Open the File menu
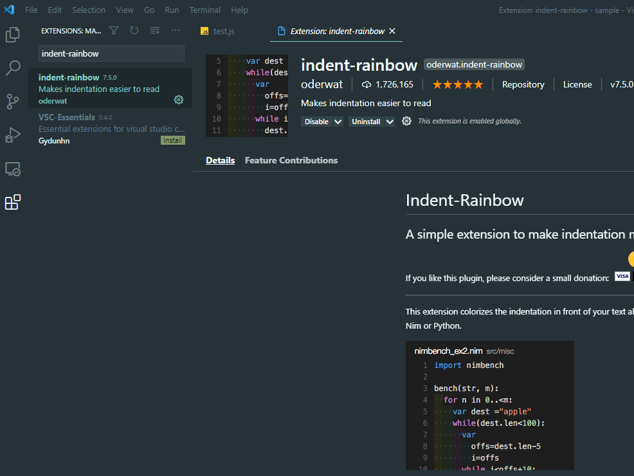The height and width of the screenshot is (476, 634). (x=31, y=10)
